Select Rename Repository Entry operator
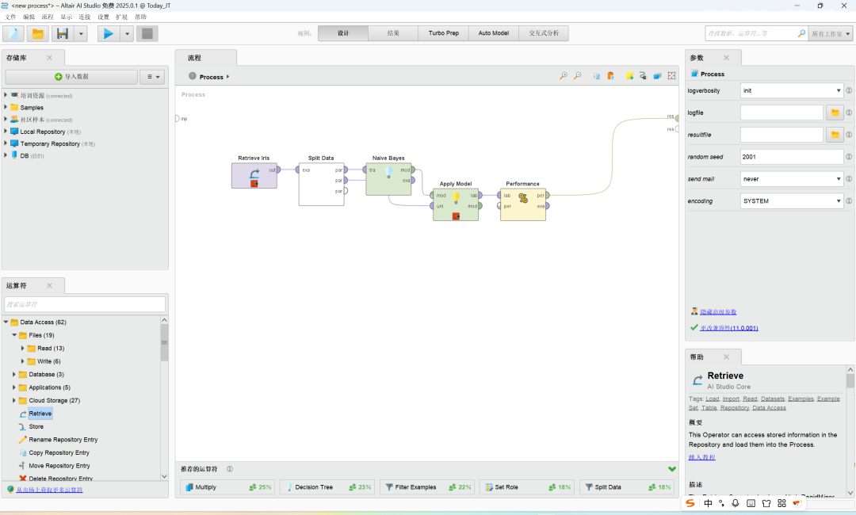Viewport: 856px width, 515px height. point(63,440)
